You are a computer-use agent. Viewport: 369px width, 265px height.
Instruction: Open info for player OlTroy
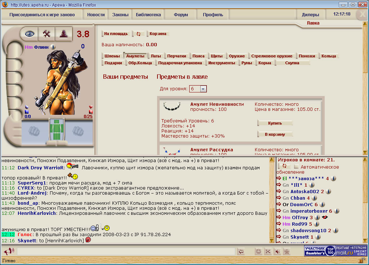click(x=317, y=217)
